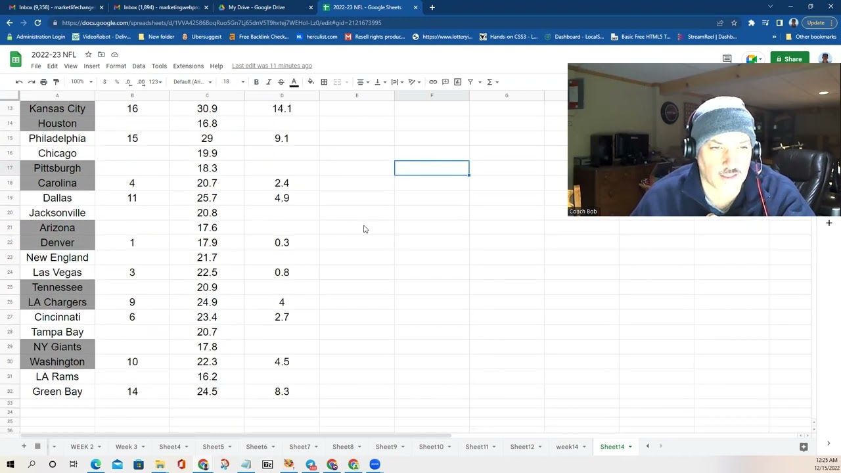Open the zoom level dropdown
The width and height of the screenshot is (841, 473).
81,81
